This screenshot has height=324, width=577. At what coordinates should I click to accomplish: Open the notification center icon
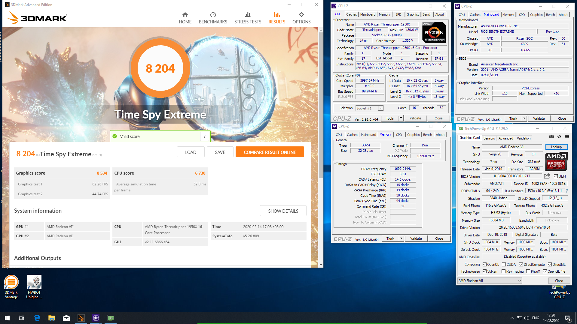pos(567,318)
